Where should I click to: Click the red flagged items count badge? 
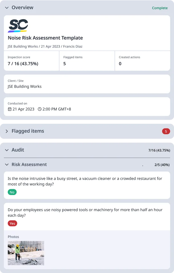tap(166, 131)
